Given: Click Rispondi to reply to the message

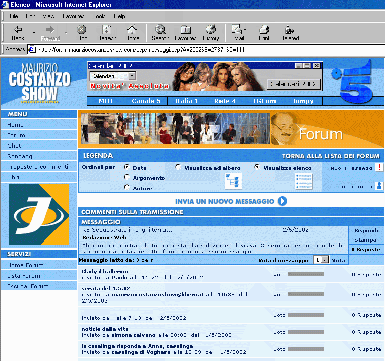Looking at the screenshot, I should pos(366,231).
